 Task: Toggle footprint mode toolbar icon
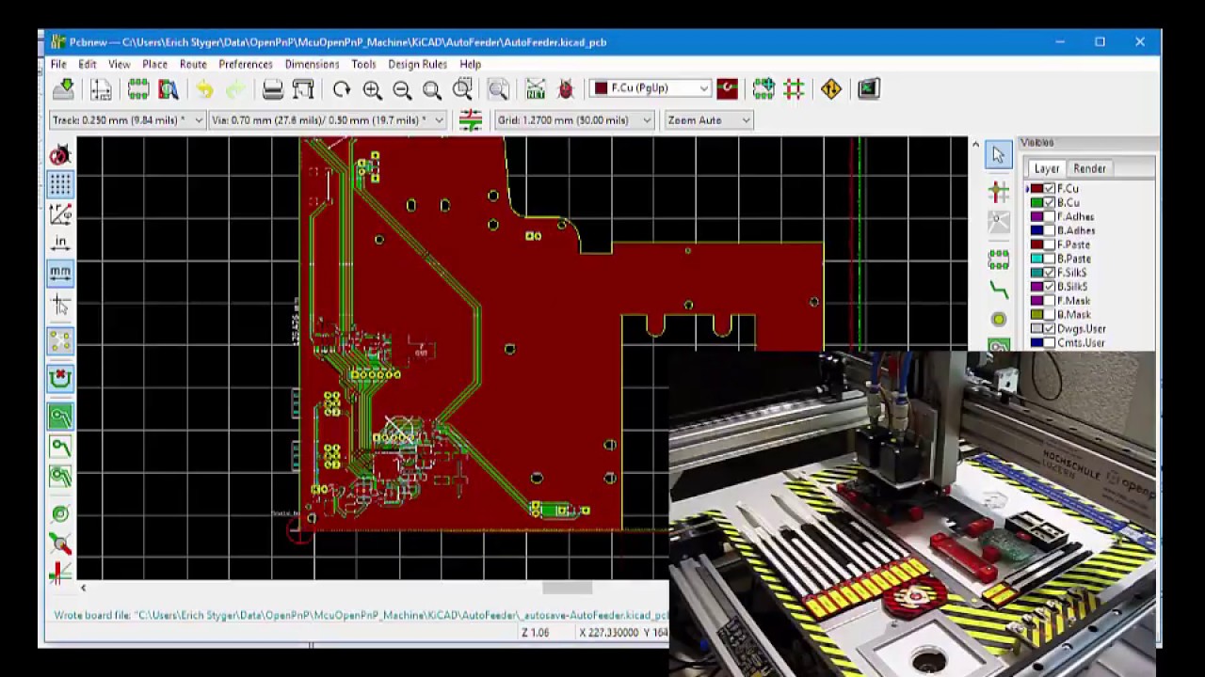point(763,88)
